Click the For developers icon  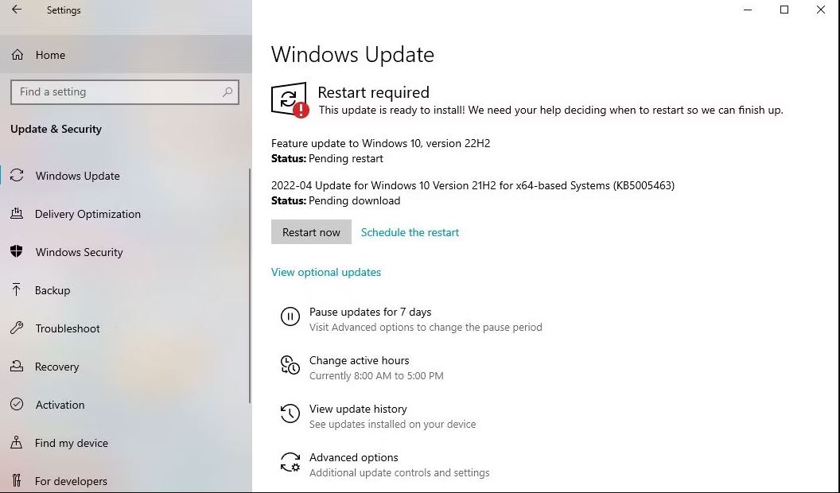click(x=17, y=481)
